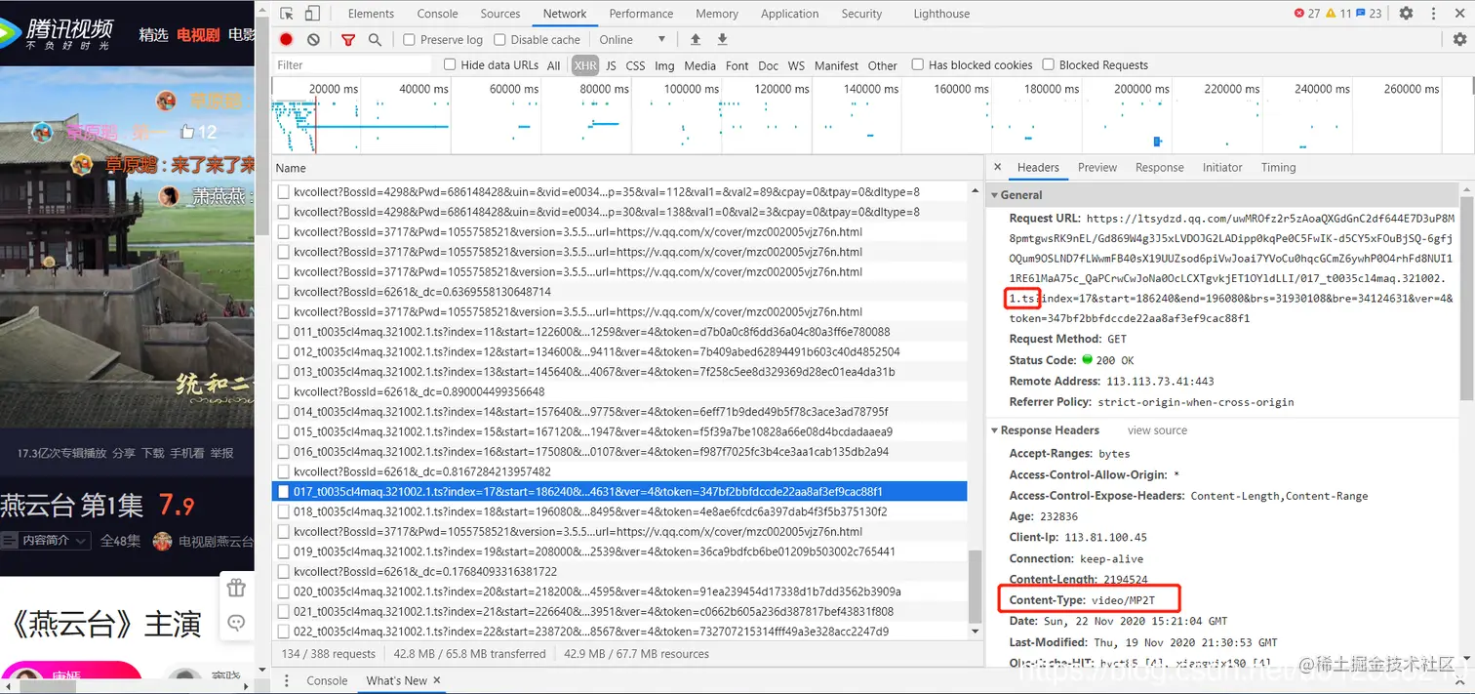Switch to the Performance tab
This screenshot has width=1475, height=694.
(x=641, y=14)
